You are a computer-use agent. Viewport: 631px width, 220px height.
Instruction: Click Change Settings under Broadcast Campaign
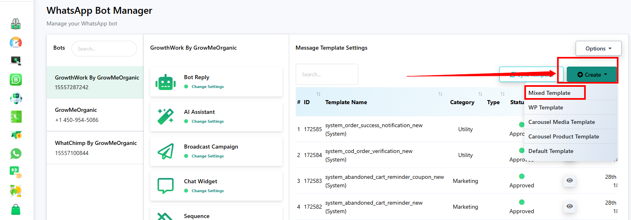207,156
